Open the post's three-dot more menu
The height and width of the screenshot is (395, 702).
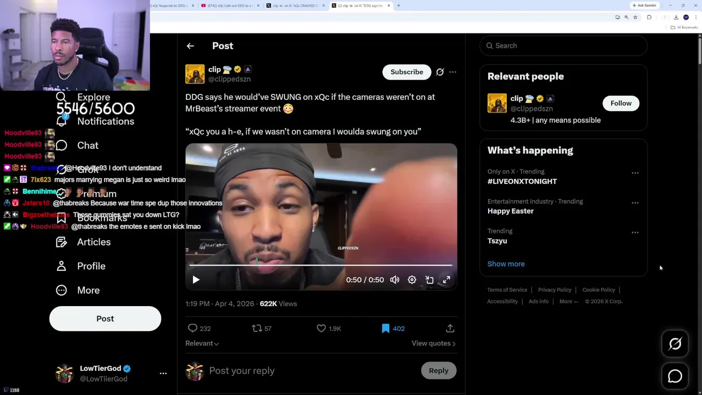(x=452, y=72)
